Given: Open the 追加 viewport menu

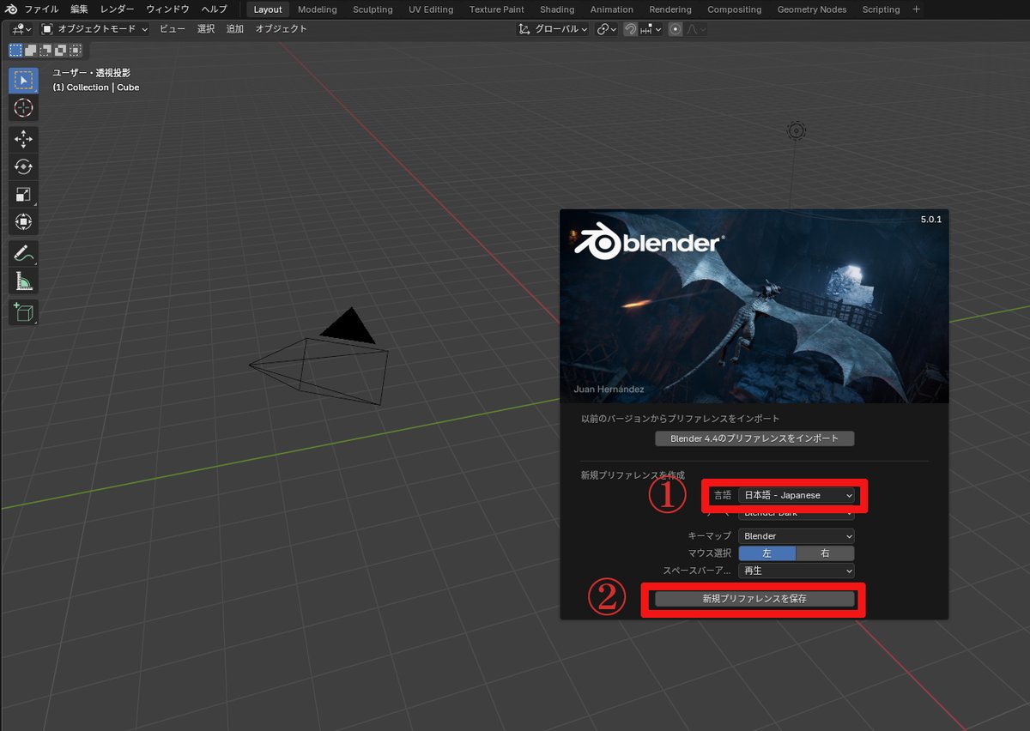Looking at the screenshot, I should (234, 29).
